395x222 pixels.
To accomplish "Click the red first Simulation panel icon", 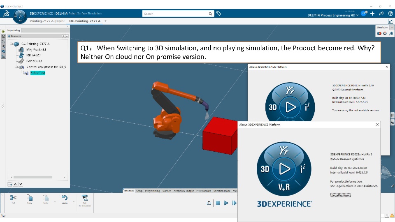I will tap(379, 33).
